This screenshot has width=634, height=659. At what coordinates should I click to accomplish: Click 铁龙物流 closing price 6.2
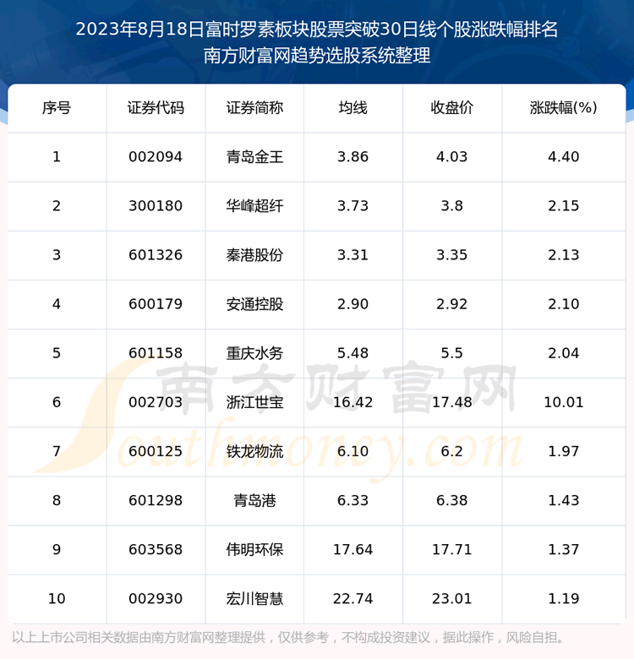click(x=452, y=452)
